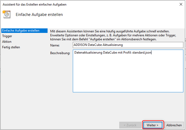Click the Abbrechen button
This screenshot has height=130, width=186.
coord(174,125)
